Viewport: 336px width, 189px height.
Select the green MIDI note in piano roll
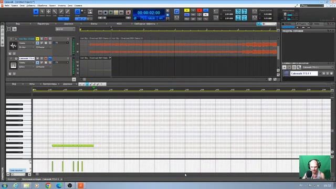(73, 145)
